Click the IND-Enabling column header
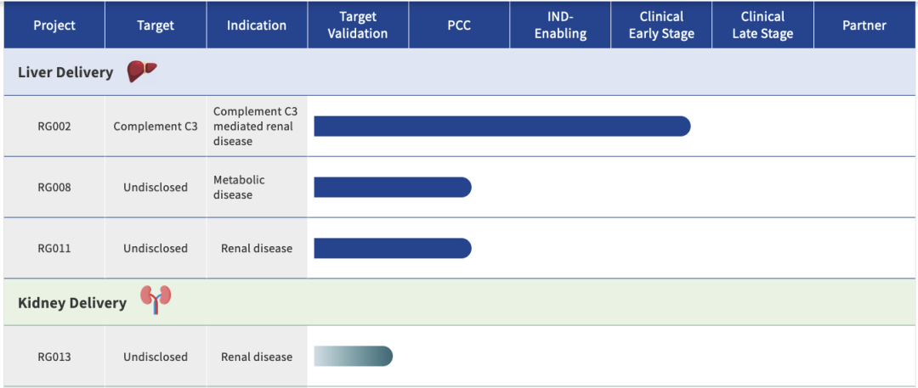Screen dimensions: 918x388 tap(560, 25)
